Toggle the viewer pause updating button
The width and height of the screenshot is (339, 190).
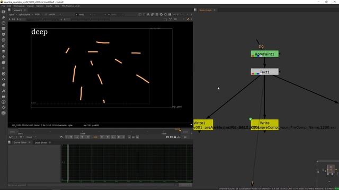(169, 14)
